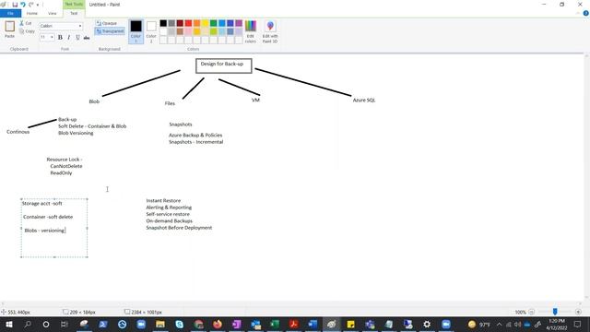Apply bold formatting to the text
Image resolution: width=590 pixels, height=332 pixels.
pyautogui.click(x=60, y=37)
